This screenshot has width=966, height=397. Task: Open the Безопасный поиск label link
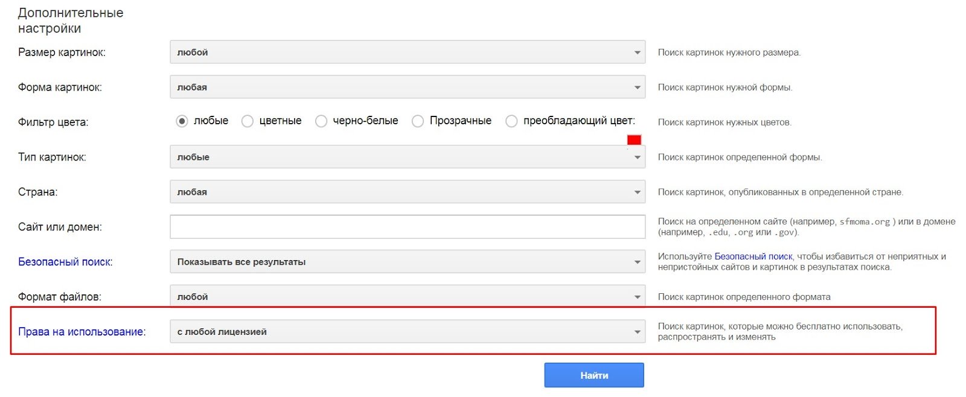point(65,262)
